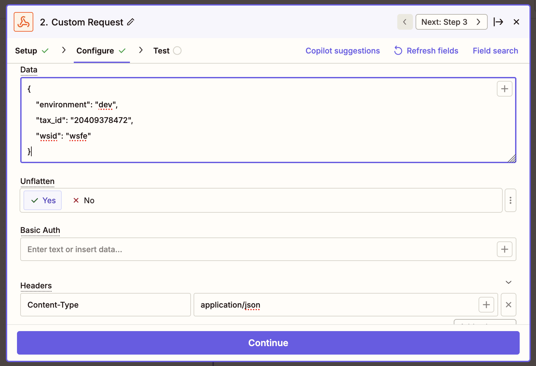This screenshot has width=536, height=366.
Task: Click the plus icon beside application/json value
Action: point(486,305)
